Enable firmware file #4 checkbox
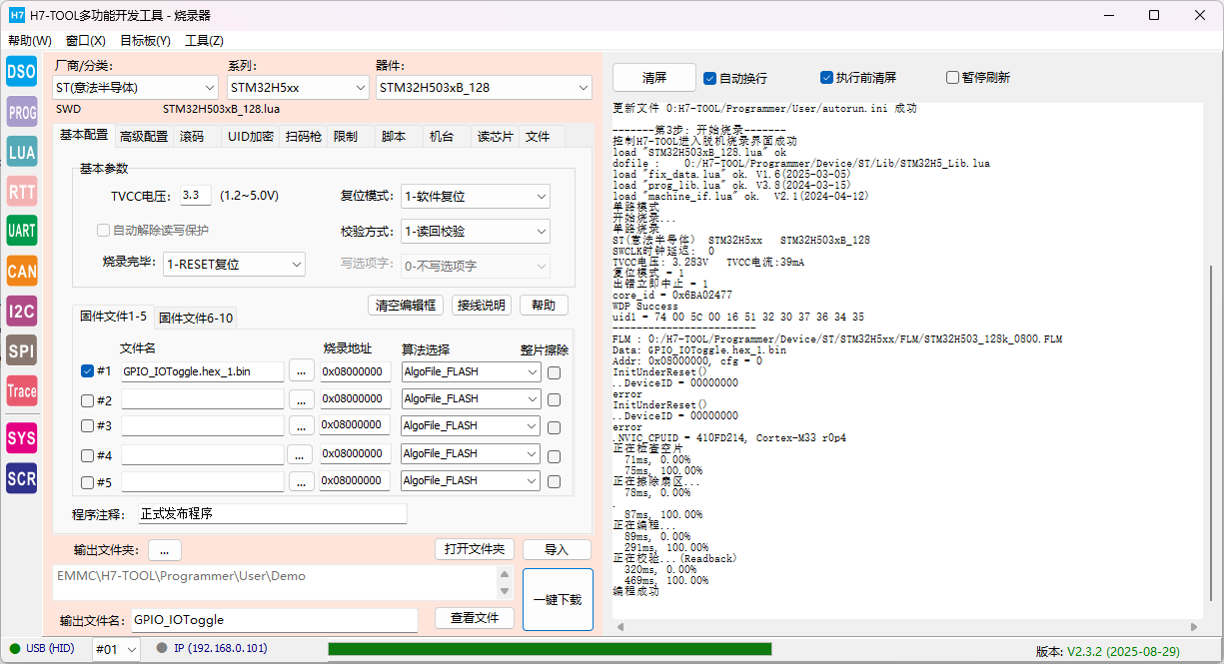The image size is (1224, 664). click(87, 455)
